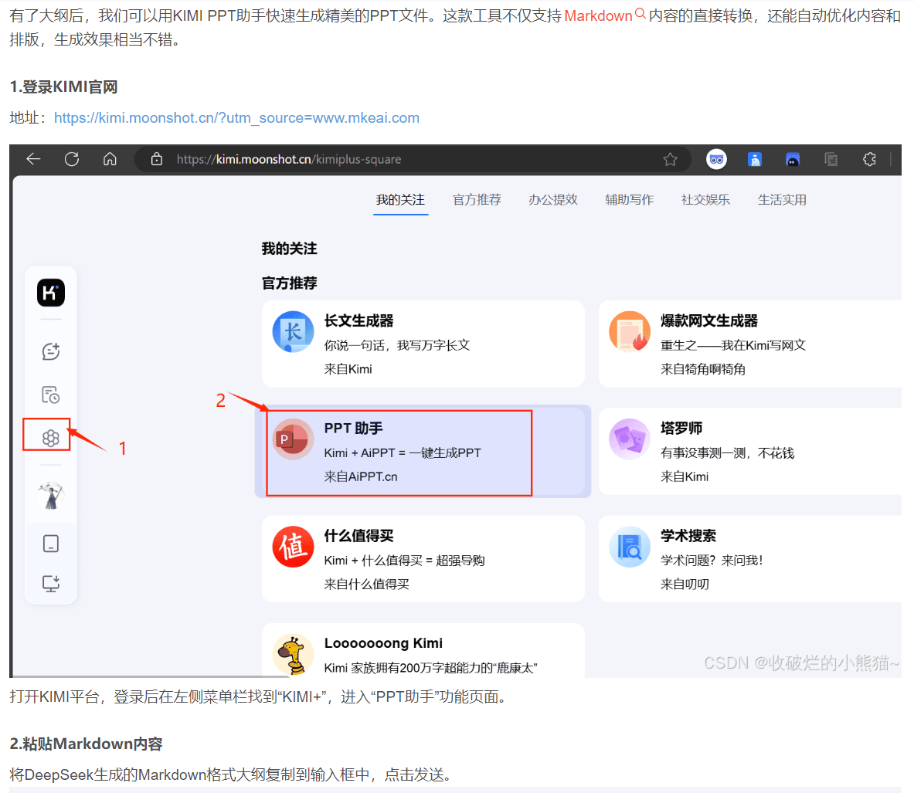Click text 来自犄角啊犄角
Screen dimensions: 914x793
(x=703, y=369)
